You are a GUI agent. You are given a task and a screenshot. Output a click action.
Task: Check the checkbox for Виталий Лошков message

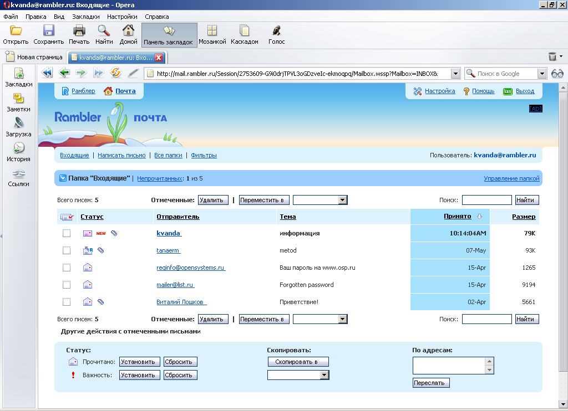(67, 302)
